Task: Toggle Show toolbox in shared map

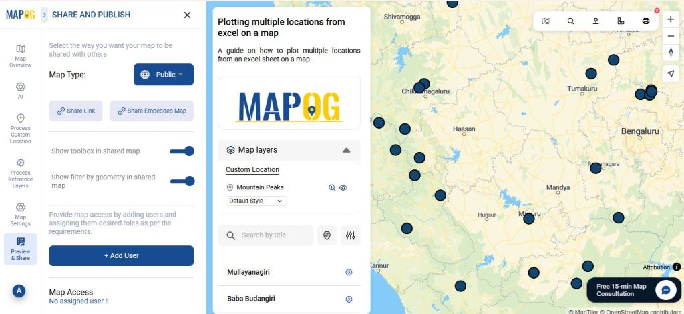Action: click(x=182, y=151)
